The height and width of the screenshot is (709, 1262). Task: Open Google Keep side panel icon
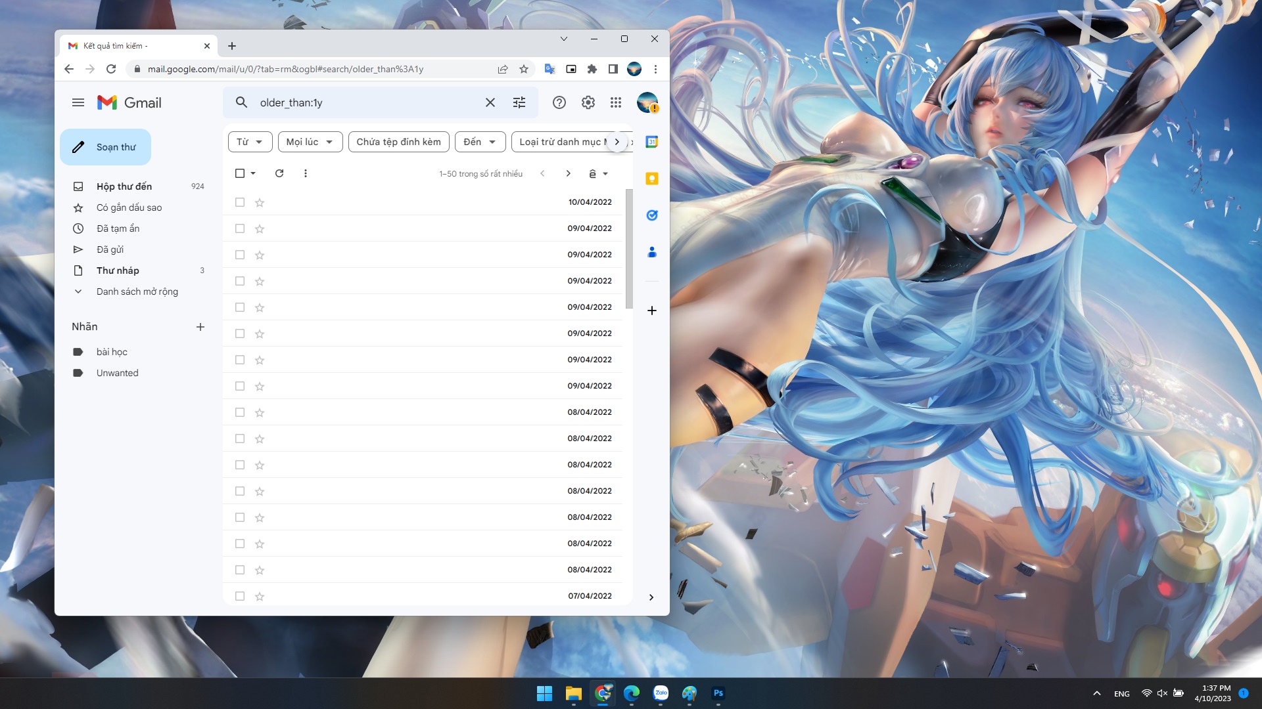click(x=652, y=179)
